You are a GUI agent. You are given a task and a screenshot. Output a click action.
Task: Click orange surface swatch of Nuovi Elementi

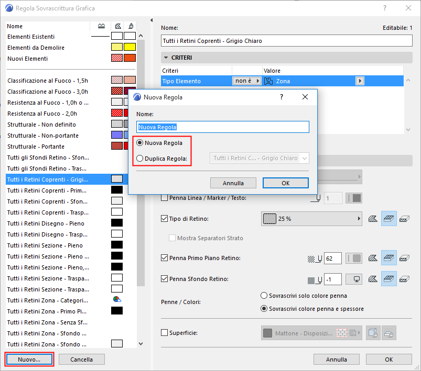(x=129, y=58)
